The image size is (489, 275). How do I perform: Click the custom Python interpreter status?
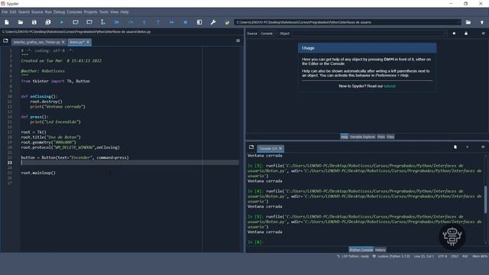pos(391,257)
